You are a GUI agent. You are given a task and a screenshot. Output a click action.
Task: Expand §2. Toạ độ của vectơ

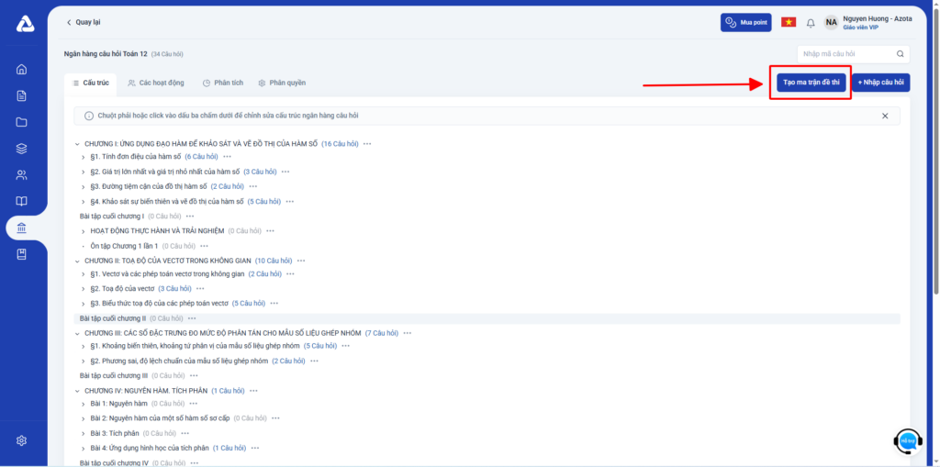tap(84, 288)
